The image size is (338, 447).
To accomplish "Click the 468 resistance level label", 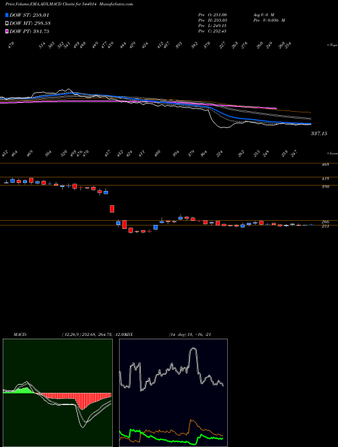I will click(325, 165).
